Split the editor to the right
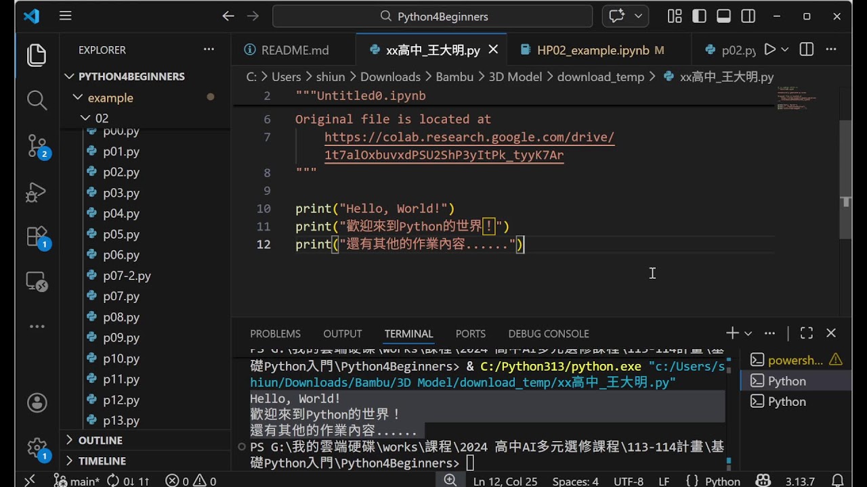 click(806, 49)
